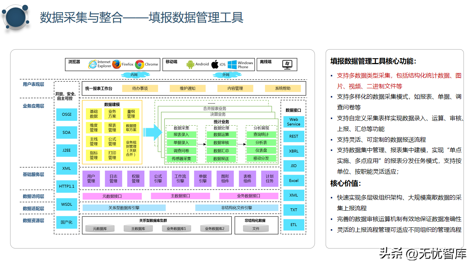The width and height of the screenshot is (474, 267).
Task: Click the offline desktop monitor icon
Action: click(287, 65)
